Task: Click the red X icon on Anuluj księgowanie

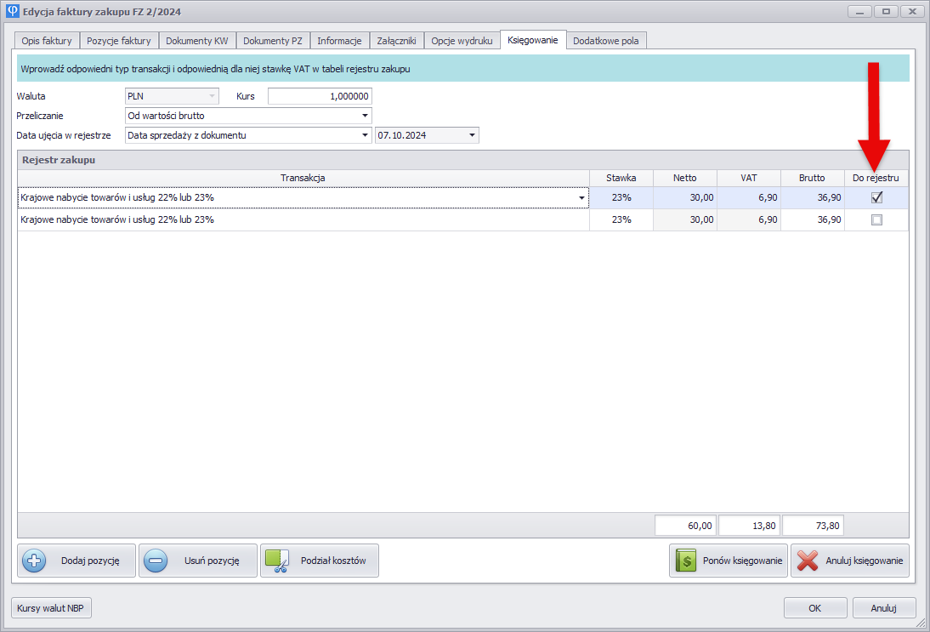Action: (808, 561)
